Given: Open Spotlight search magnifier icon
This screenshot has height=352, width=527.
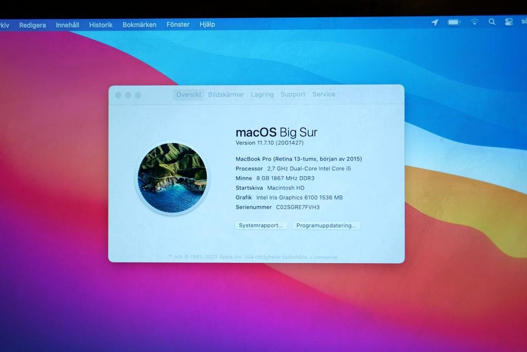Looking at the screenshot, I should click(492, 22).
